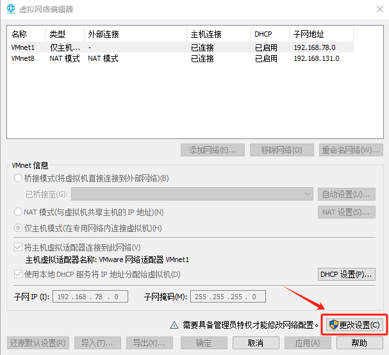Screen dimensions: 389x355
Task: Close the 虚拟网络编辑器 window
Action: tap(380, 9)
